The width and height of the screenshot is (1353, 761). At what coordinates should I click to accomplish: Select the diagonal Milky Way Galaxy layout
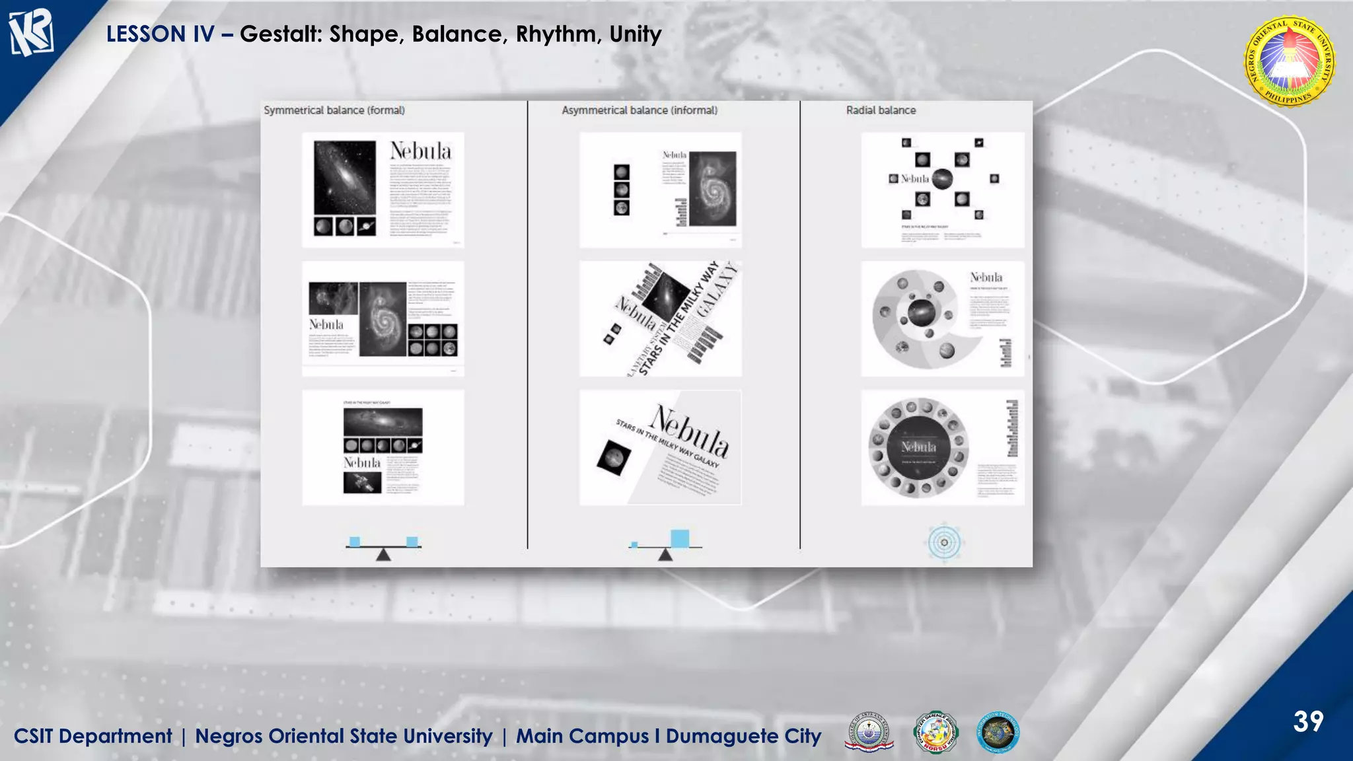pyautogui.click(x=661, y=319)
